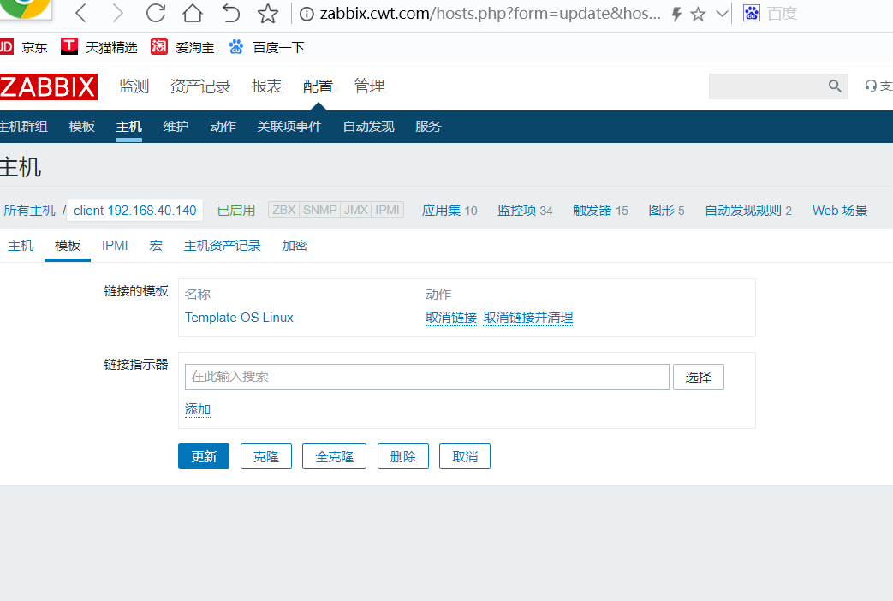Open the Zabbix search magnifier icon
Image resolution: width=893 pixels, height=601 pixels.
(x=834, y=86)
